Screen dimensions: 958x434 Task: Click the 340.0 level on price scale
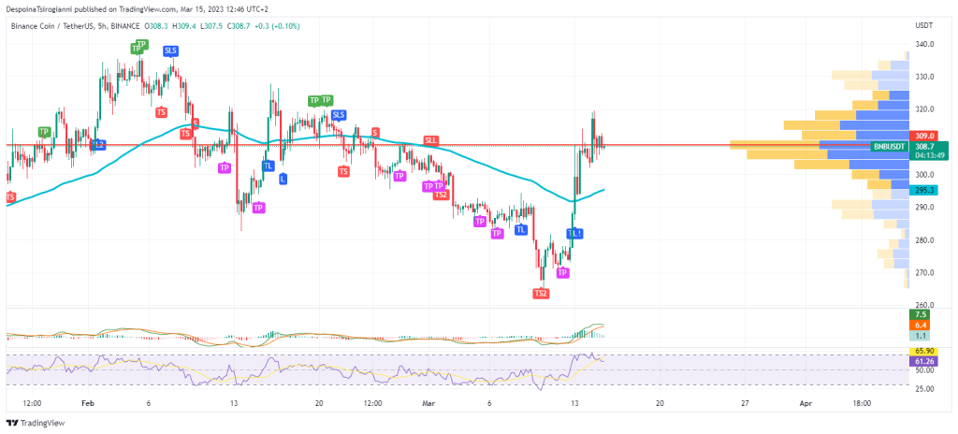pyautogui.click(x=925, y=44)
